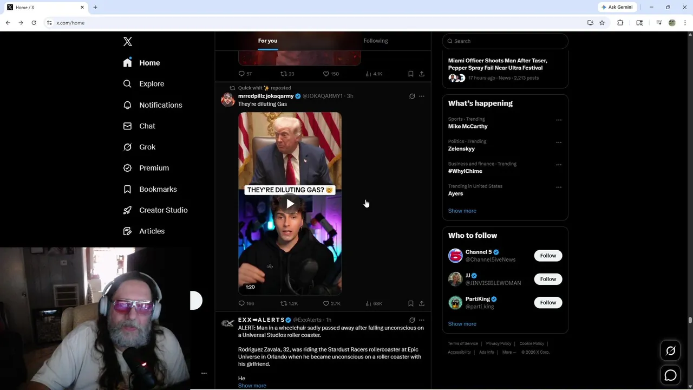Click Ask Gemini in browser
The image size is (693, 390).
pos(617,7)
